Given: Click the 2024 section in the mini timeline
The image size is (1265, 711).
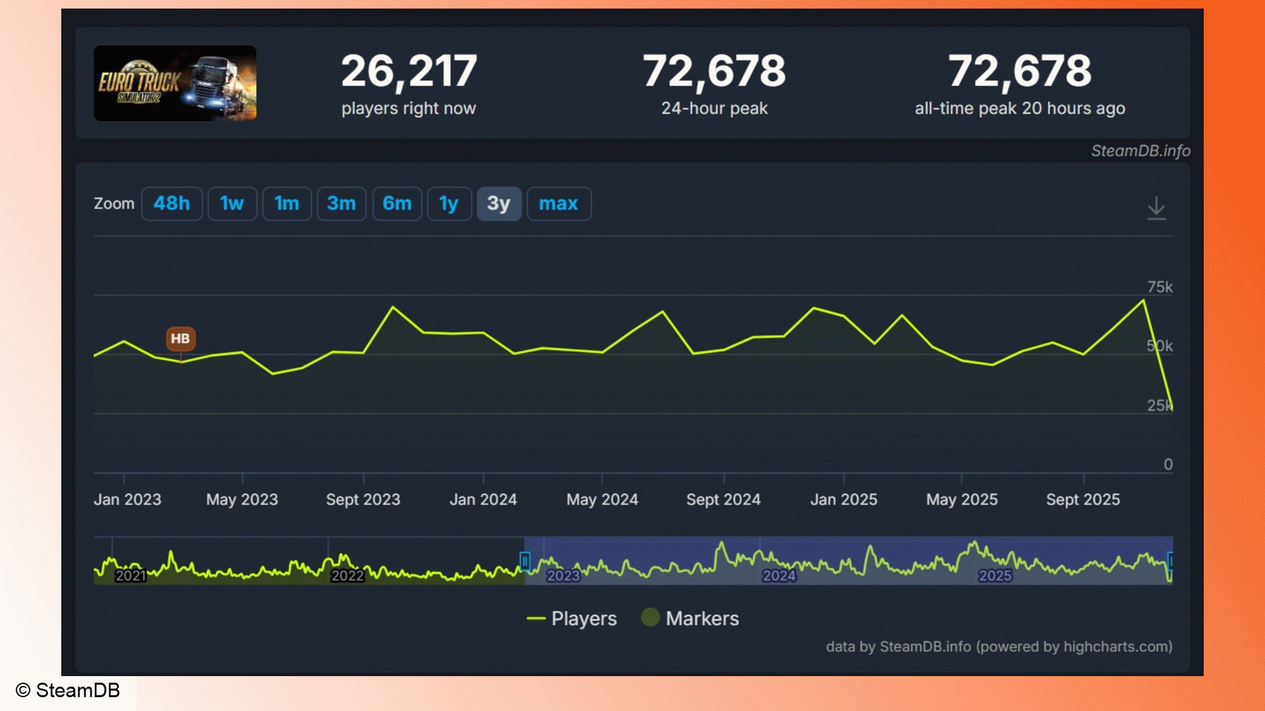Looking at the screenshot, I should click(x=780, y=575).
